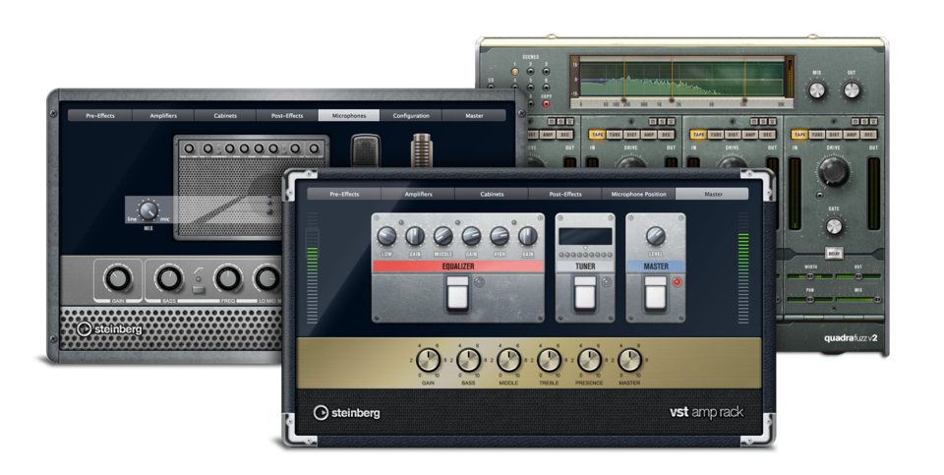Select TUBE mode in band above GATE
944x475 pixels.
[817, 135]
